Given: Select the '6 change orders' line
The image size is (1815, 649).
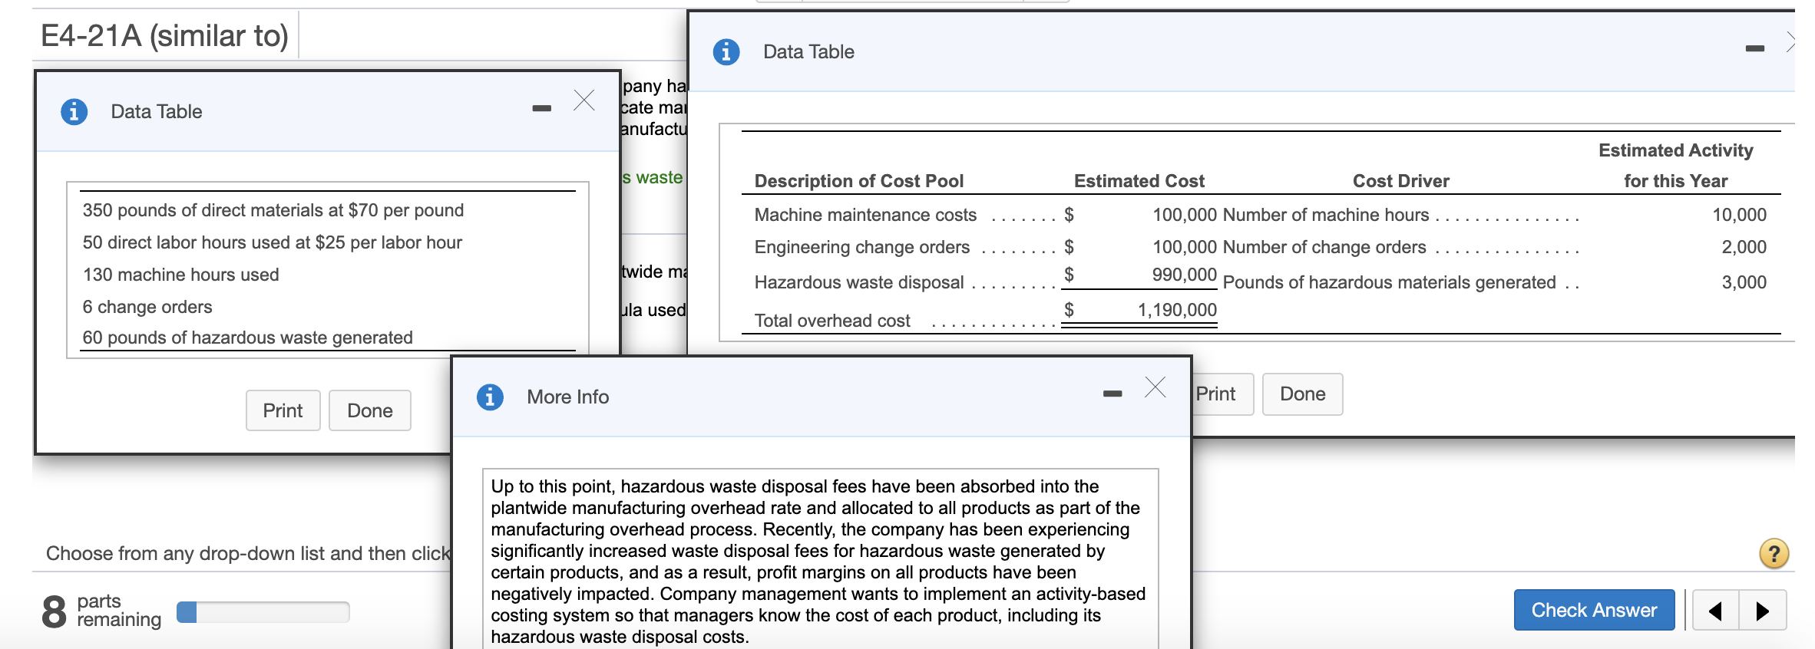Looking at the screenshot, I should pyautogui.click(x=147, y=307).
